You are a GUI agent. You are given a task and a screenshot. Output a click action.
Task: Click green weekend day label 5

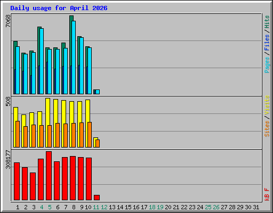tap(50, 207)
